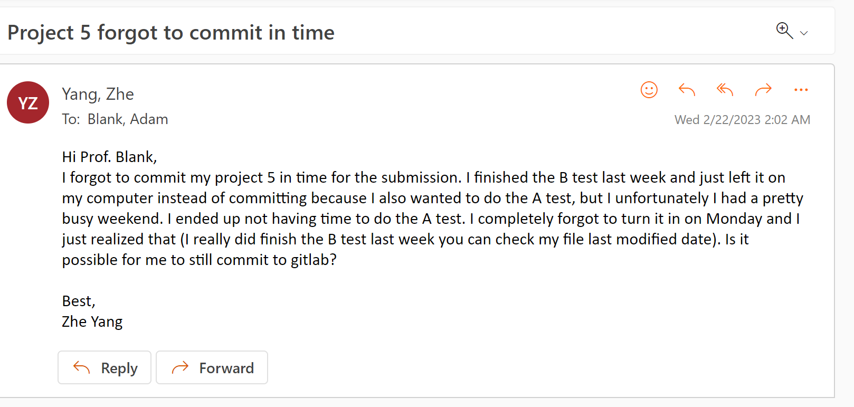Click the Wed 2/22/2023 2:02 AM timestamp
854x407 pixels.
click(742, 120)
